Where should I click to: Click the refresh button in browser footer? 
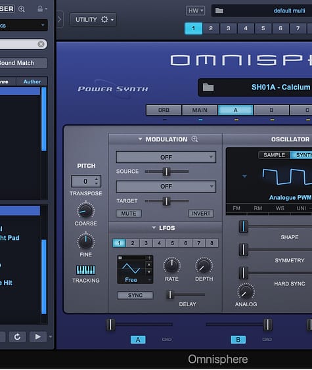tap(18, 336)
